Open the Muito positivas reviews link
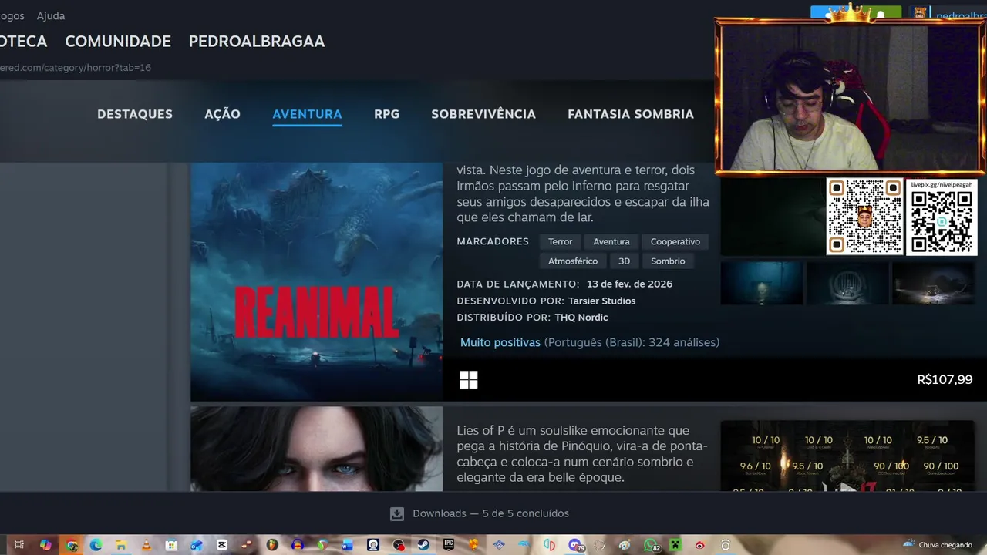Image resolution: width=987 pixels, height=555 pixels. [500, 342]
